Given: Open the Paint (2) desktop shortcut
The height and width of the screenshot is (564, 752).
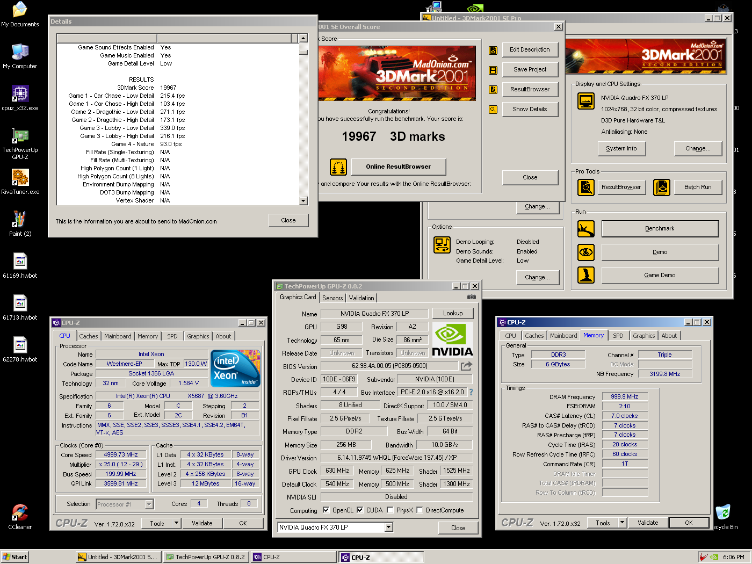Looking at the screenshot, I should [20, 224].
